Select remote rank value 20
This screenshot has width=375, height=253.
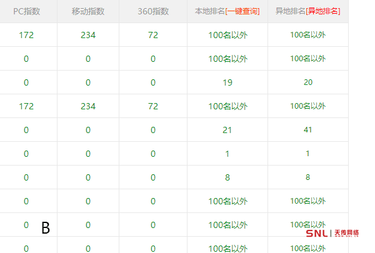(x=307, y=82)
